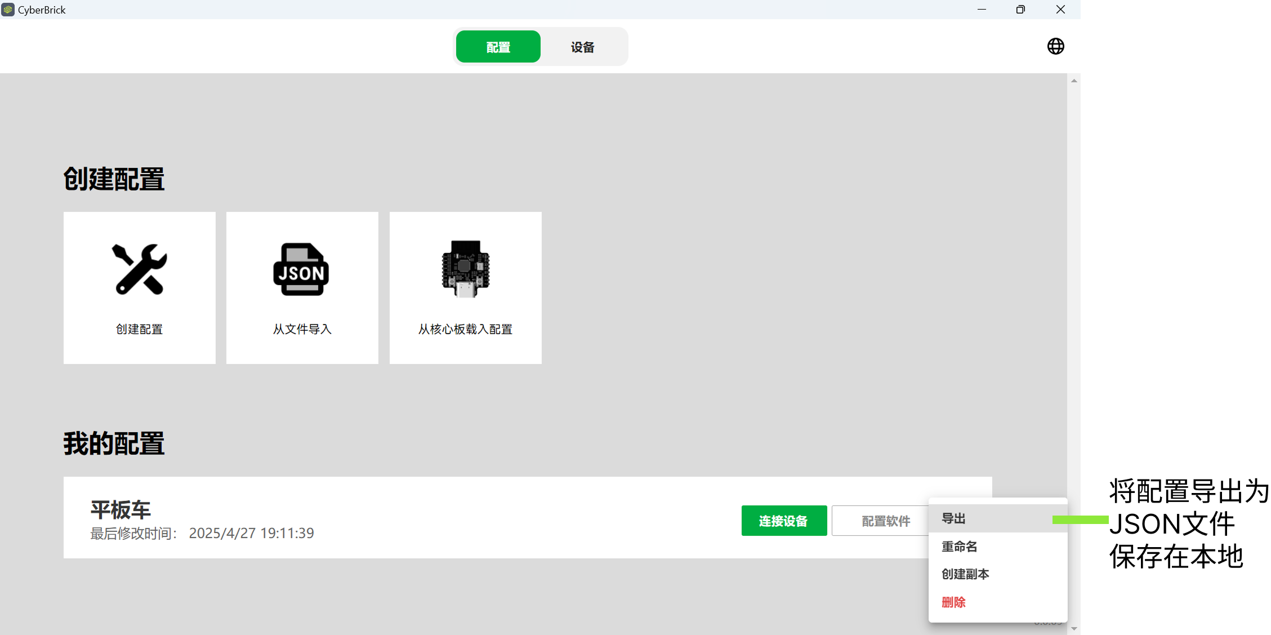Open the globe language selector
The image size is (1271, 635).
pos(1055,46)
